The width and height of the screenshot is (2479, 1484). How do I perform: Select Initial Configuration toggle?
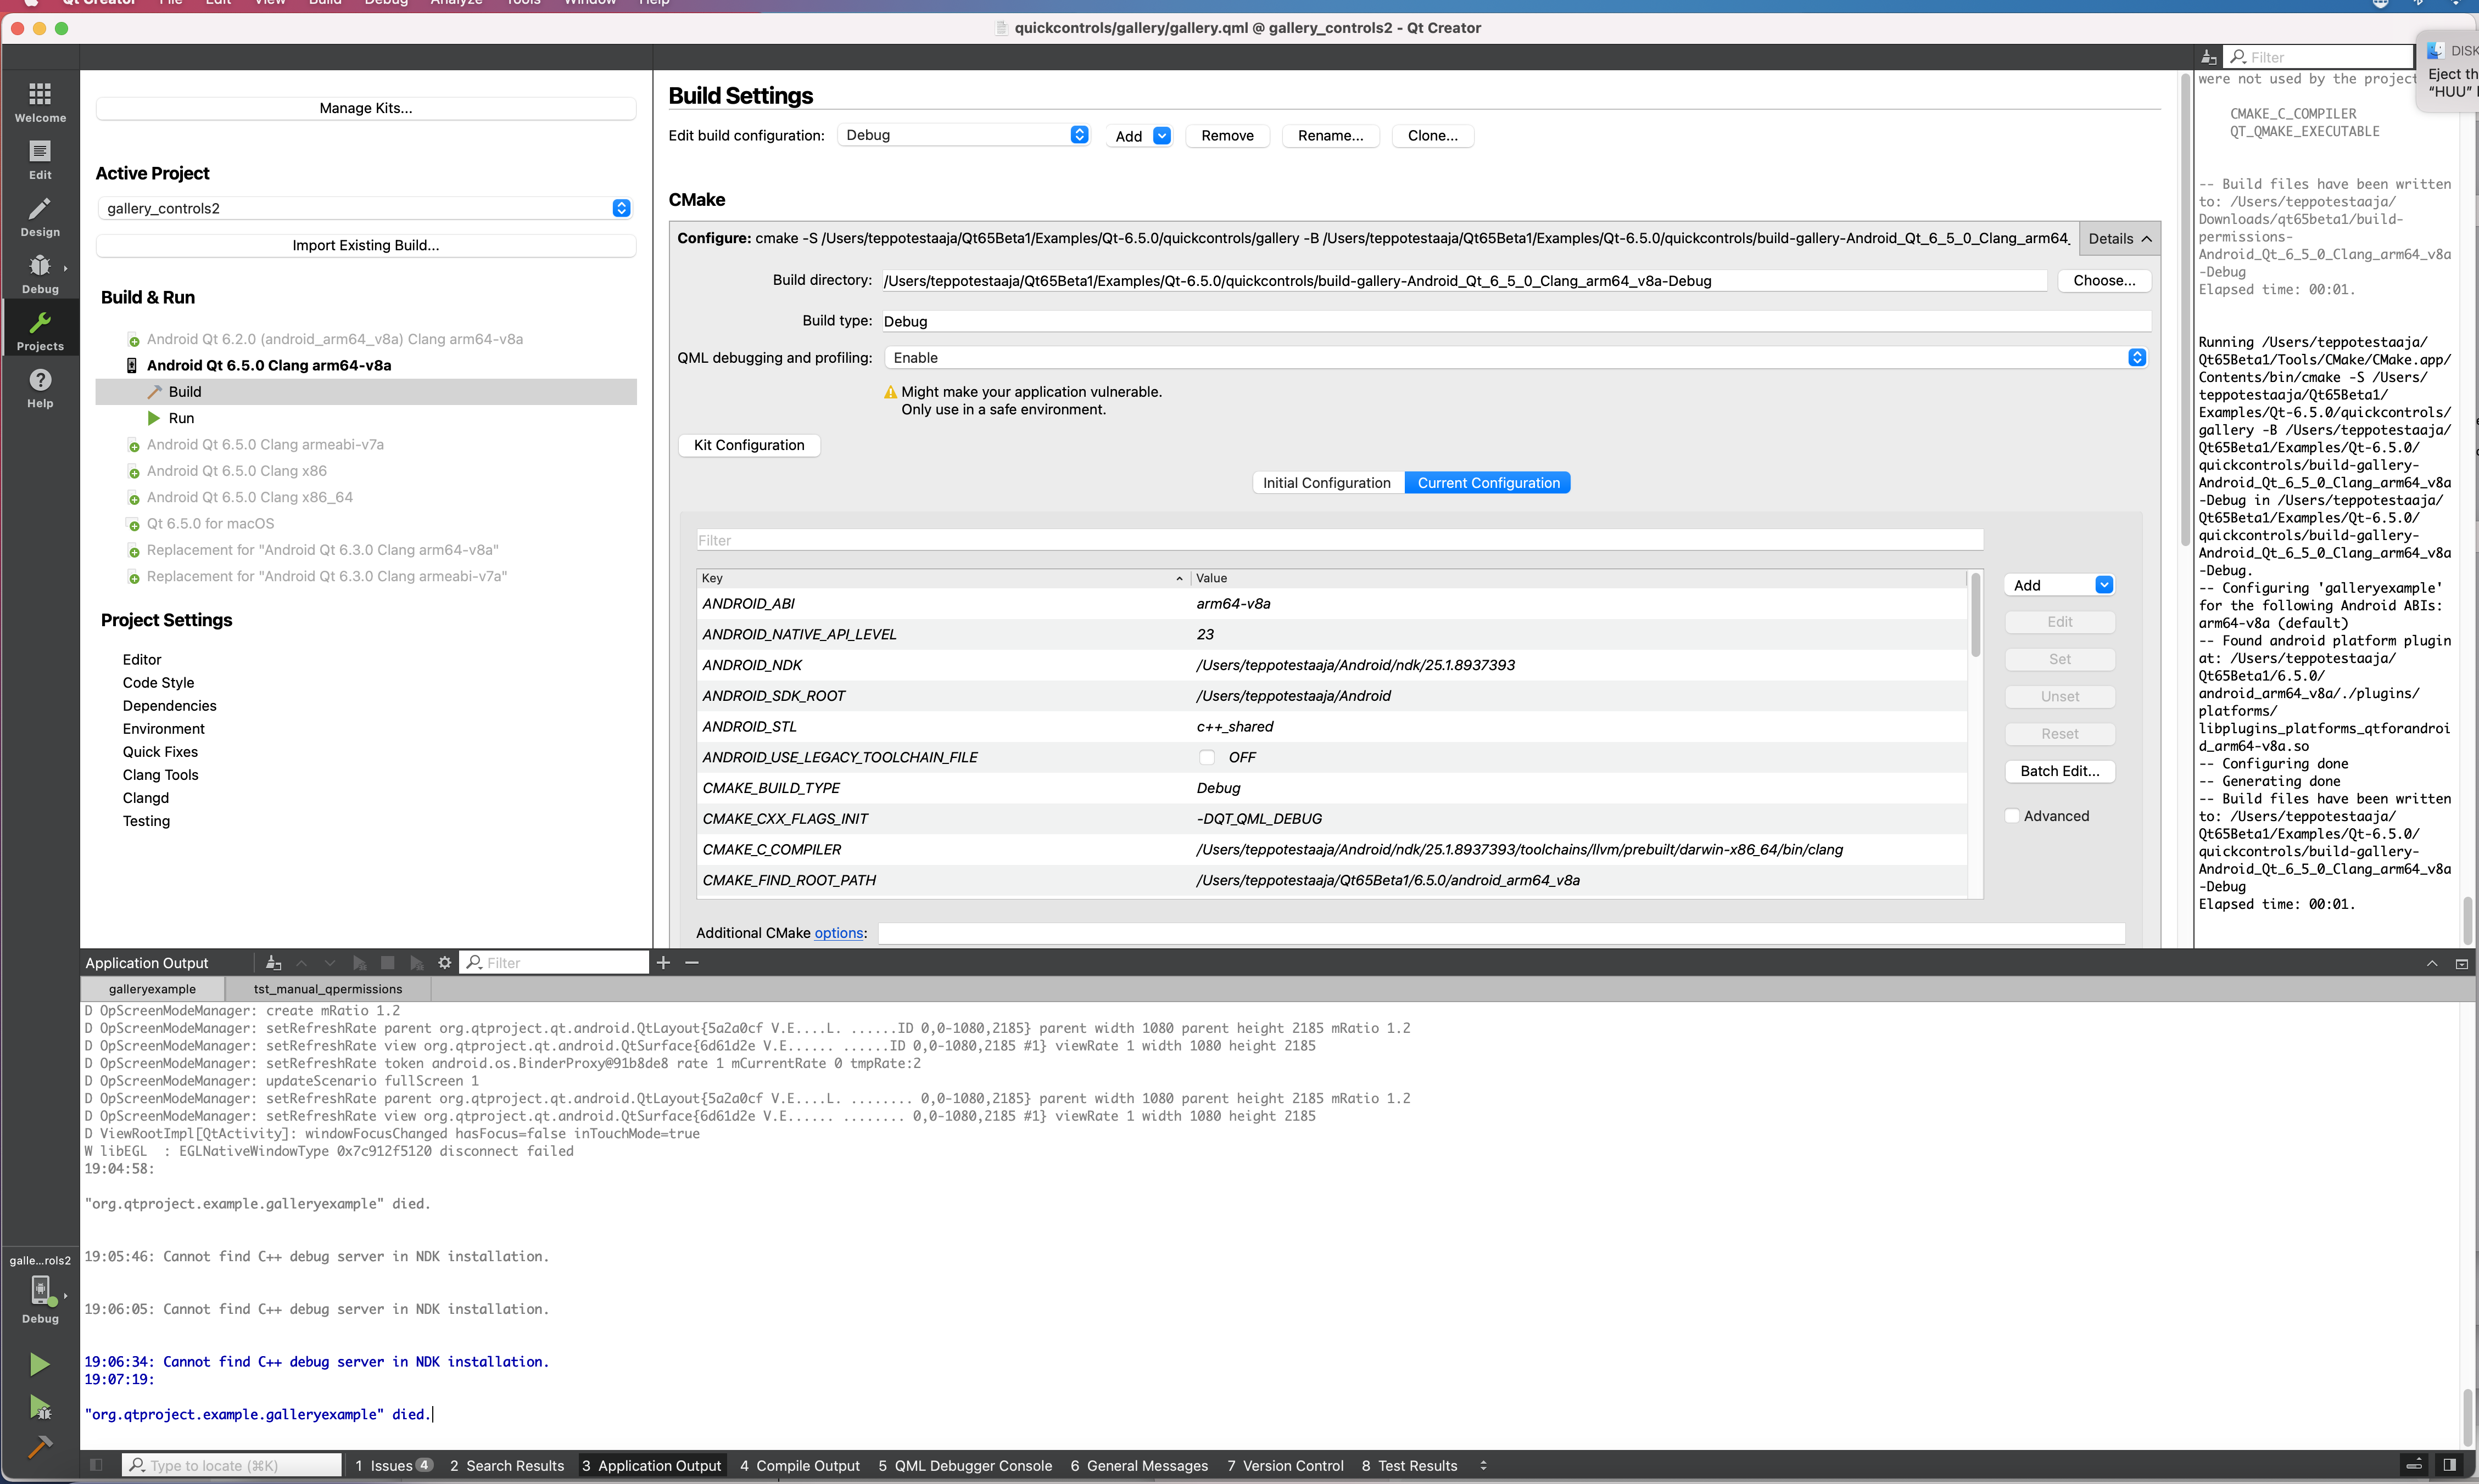tap(1326, 483)
